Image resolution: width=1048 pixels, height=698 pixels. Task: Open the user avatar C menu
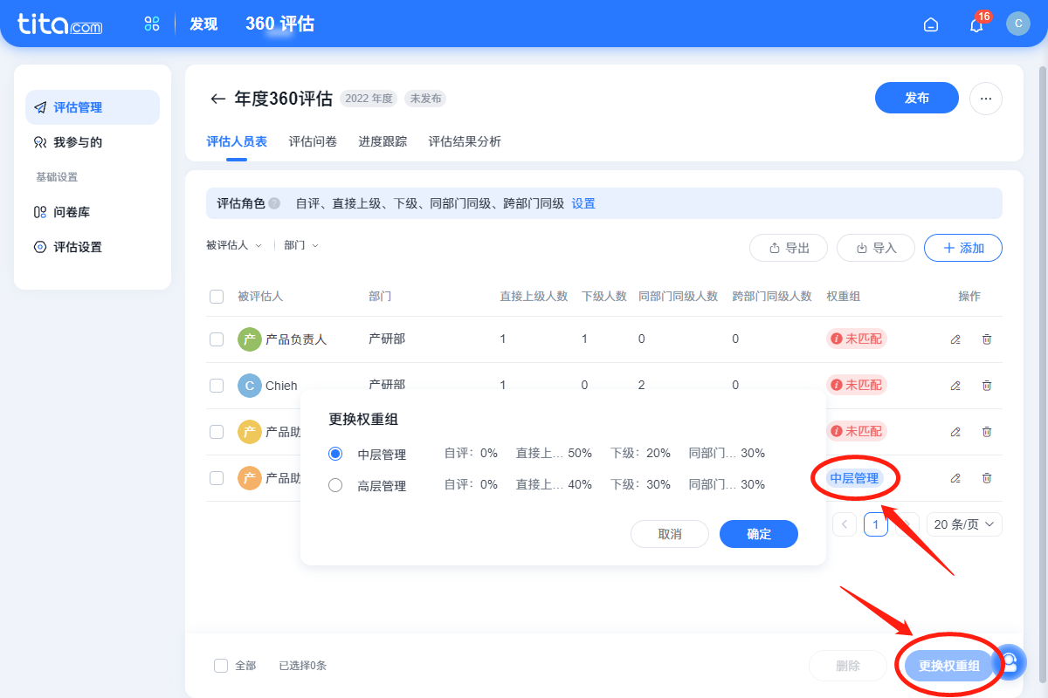pos(1018,24)
